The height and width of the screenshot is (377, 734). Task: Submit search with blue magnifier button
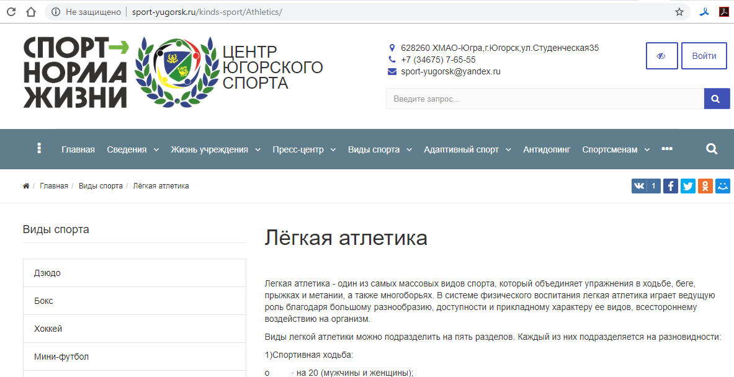point(717,99)
